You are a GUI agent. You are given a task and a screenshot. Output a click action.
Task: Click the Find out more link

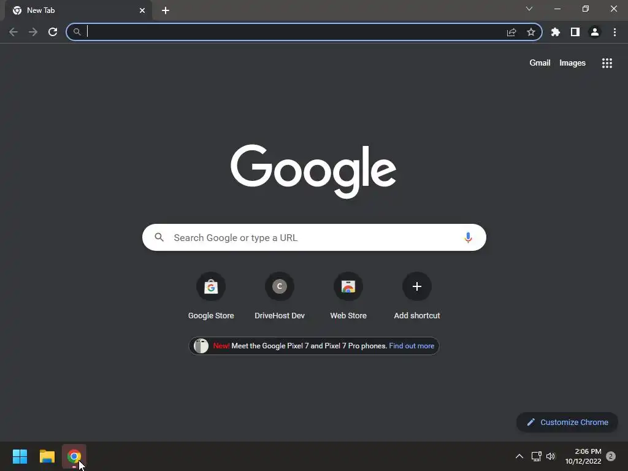(x=412, y=346)
